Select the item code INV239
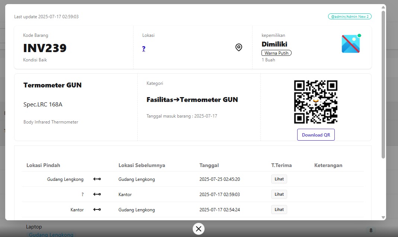The image size is (398, 237). [x=45, y=48]
